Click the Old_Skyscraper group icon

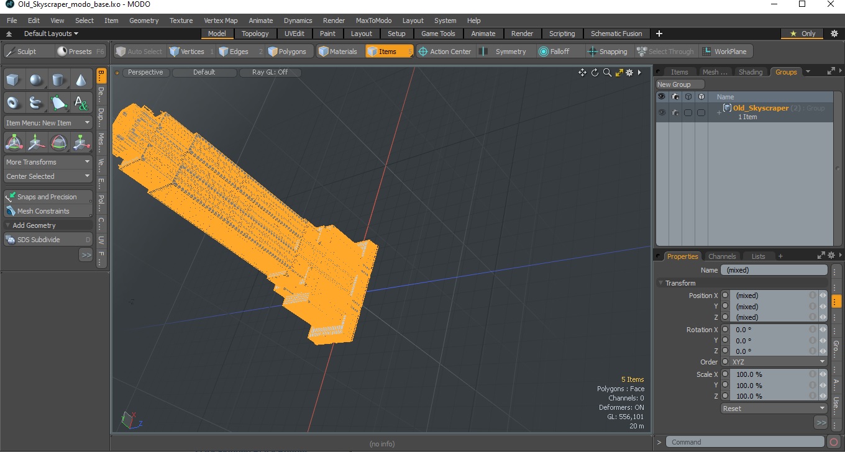(727, 108)
